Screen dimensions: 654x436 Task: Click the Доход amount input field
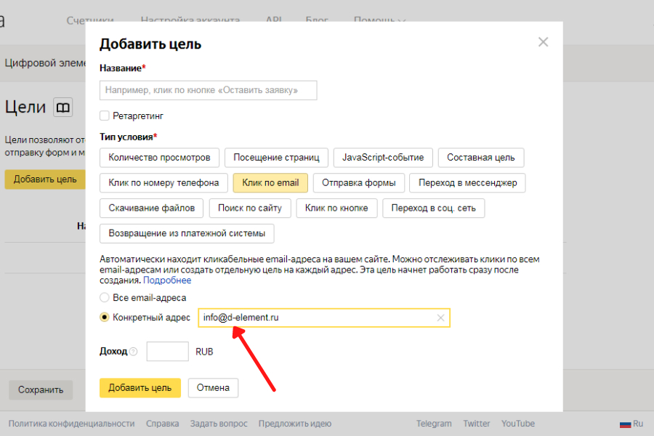tap(167, 352)
